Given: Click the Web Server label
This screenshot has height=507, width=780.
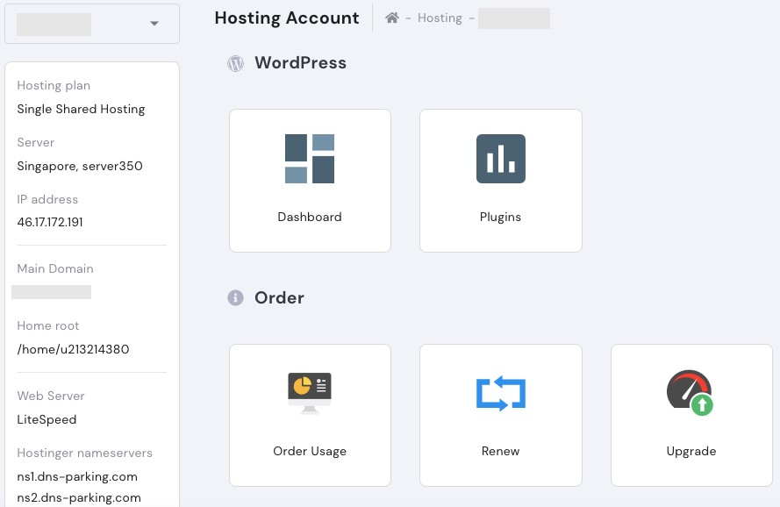Looking at the screenshot, I should [51, 396].
